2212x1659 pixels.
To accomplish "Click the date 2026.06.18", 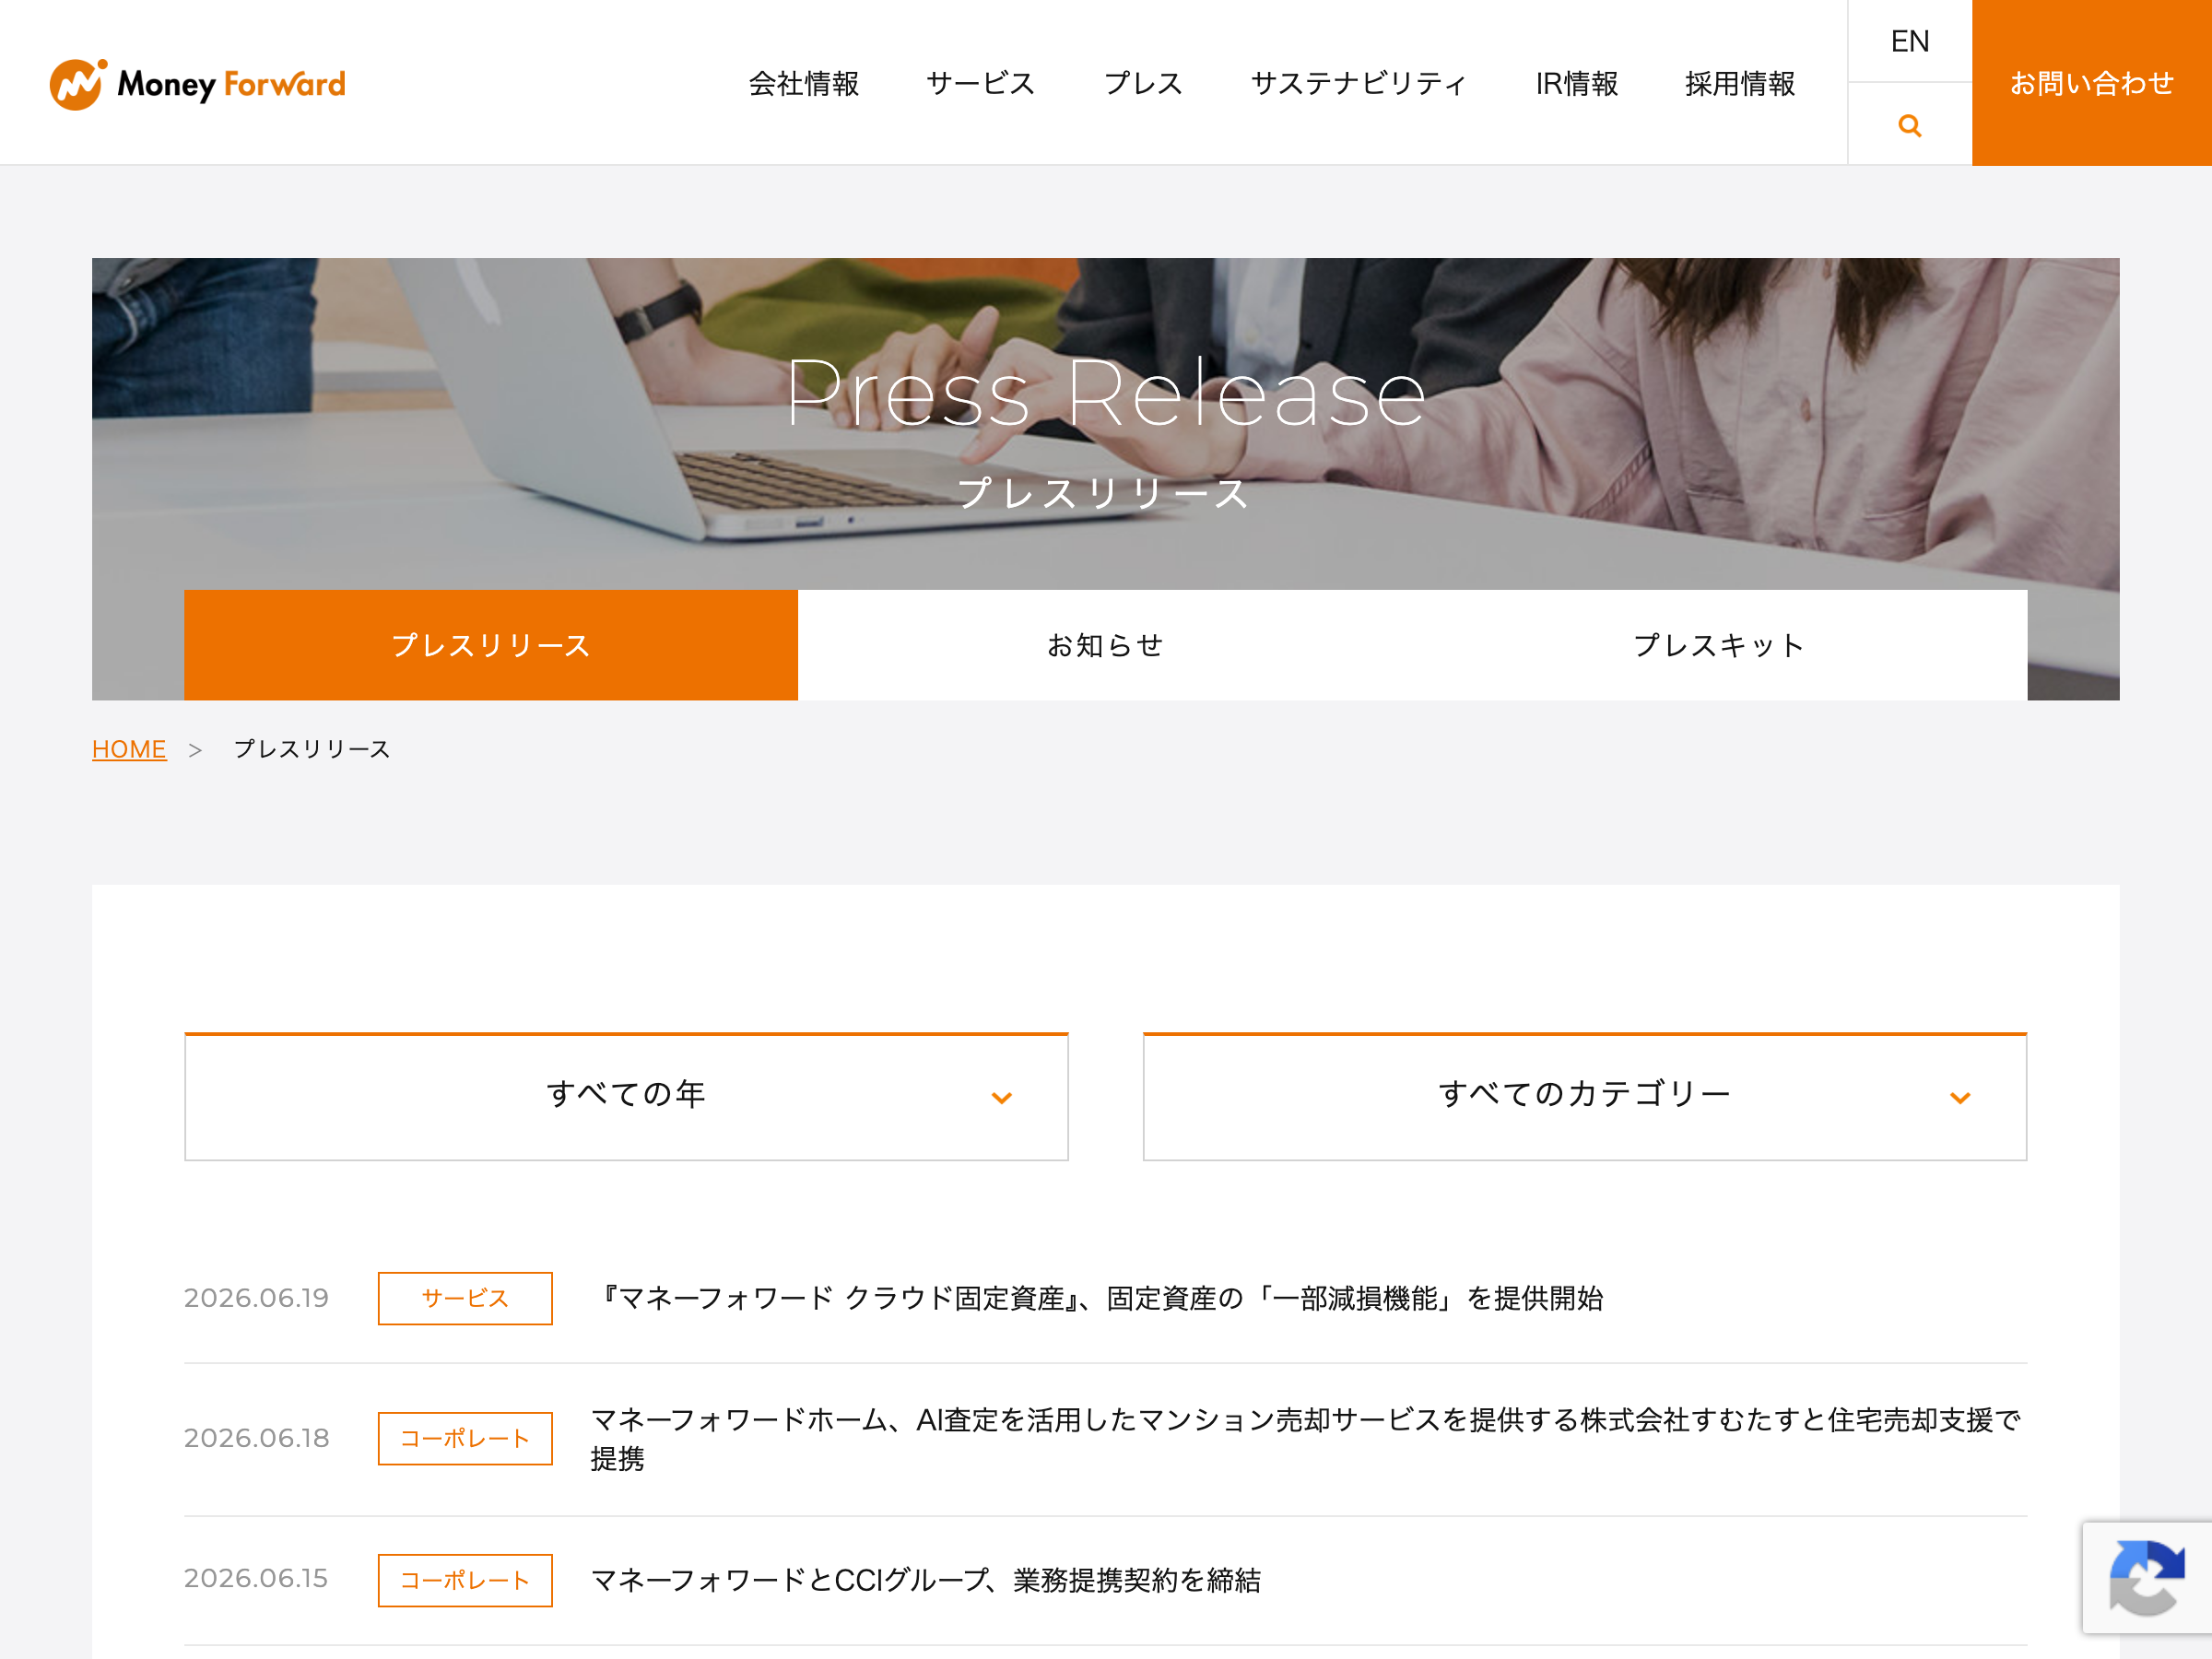I will click(256, 1438).
